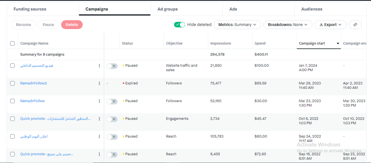Open three-dot menu for اعلان اليوم الوطني
Image resolution: width=371 pixels, height=163 pixels.
pos(99,137)
